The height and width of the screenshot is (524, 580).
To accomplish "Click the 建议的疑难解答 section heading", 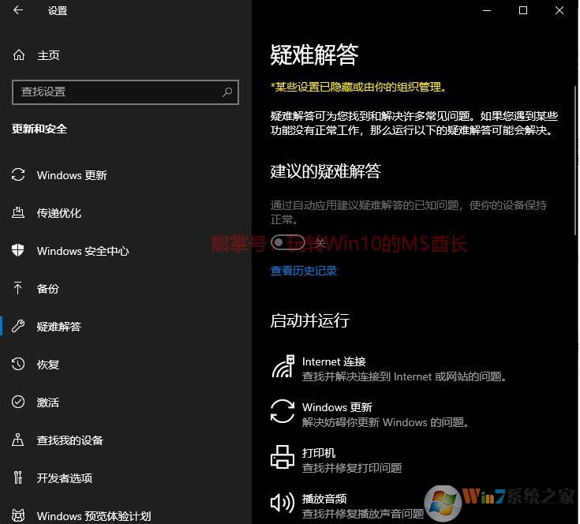I will click(x=325, y=170).
